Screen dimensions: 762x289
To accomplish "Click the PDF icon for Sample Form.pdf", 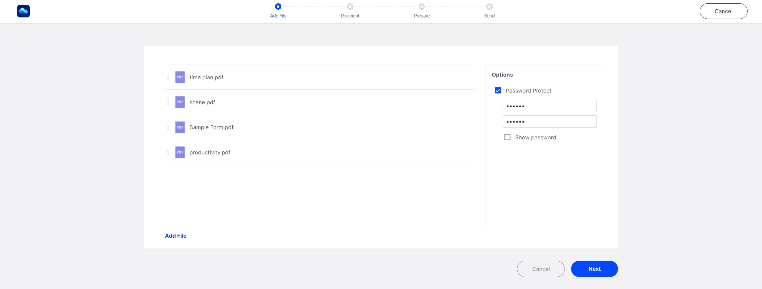I will (x=180, y=127).
